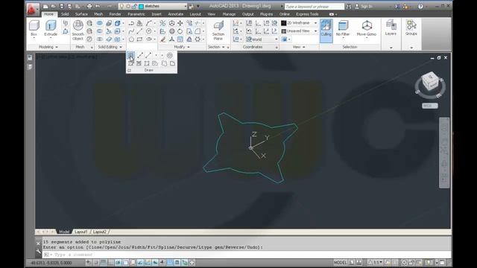Click the Open folder icon in quick access toolbar
Viewport: 477px width, 268px height.
(x=53, y=7)
